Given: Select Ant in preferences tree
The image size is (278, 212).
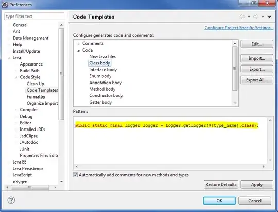Looking at the screenshot, I should pyautogui.click(x=16, y=31).
